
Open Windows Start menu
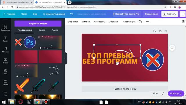point(4,102)
